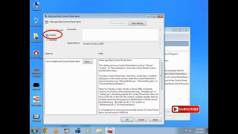
Task: Click the Comment box scroll up arrow
Action: point(160,30)
